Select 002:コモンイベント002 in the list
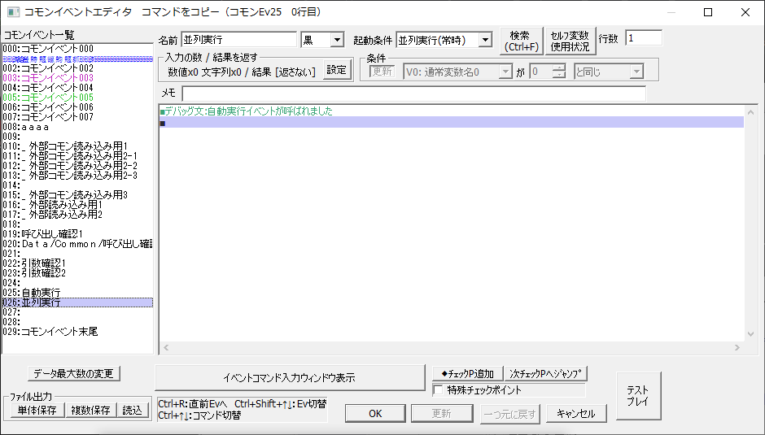 click(77, 68)
